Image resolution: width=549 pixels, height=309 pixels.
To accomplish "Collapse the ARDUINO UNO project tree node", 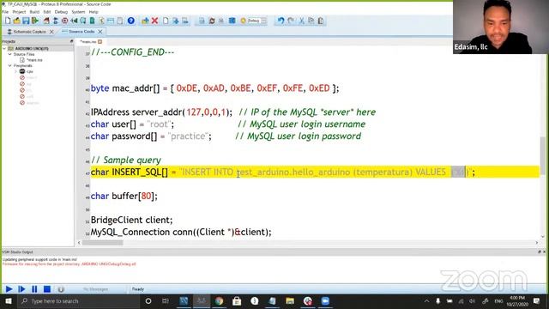I will point(4,48).
